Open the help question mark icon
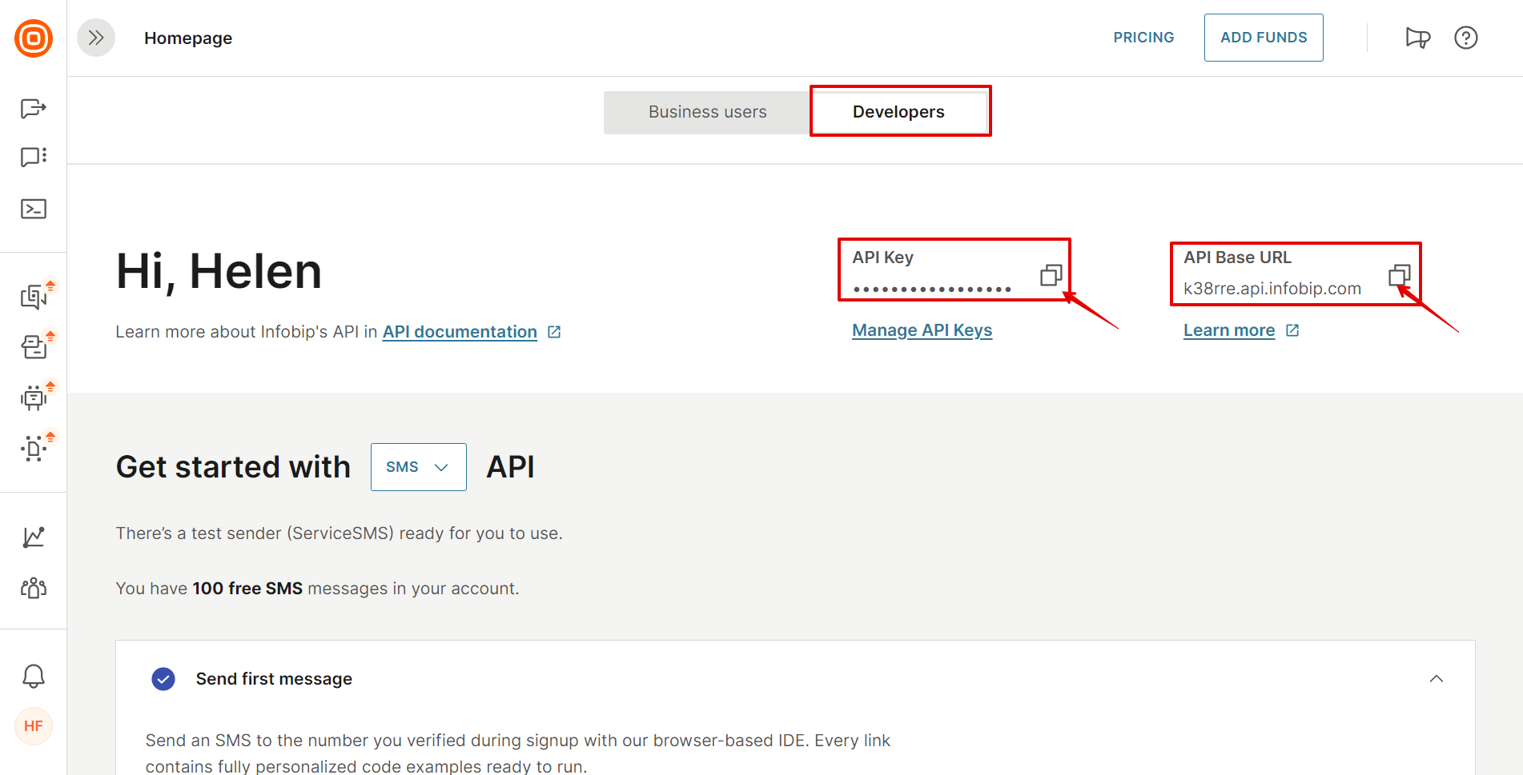1523x775 pixels. pyautogui.click(x=1466, y=38)
